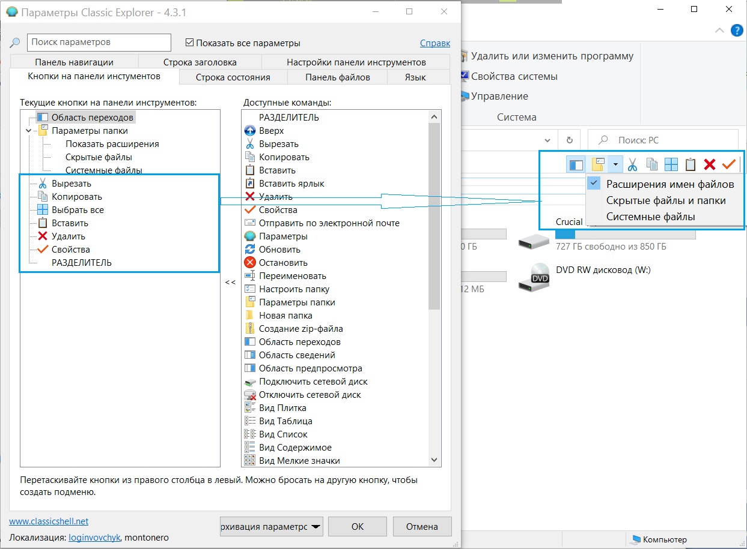Select Вид Таблица icon
747x549 pixels.
pyautogui.click(x=250, y=421)
